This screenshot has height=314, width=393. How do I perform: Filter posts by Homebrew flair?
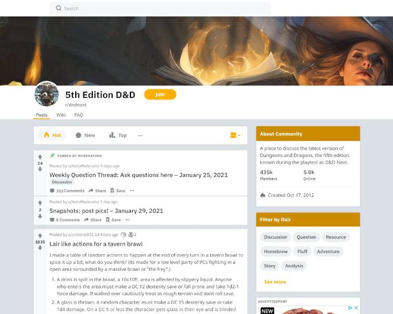pos(276,251)
